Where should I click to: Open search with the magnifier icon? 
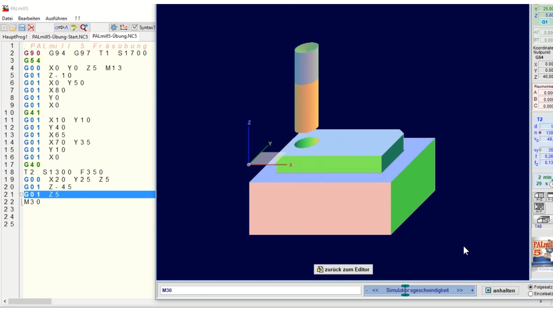tap(84, 27)
